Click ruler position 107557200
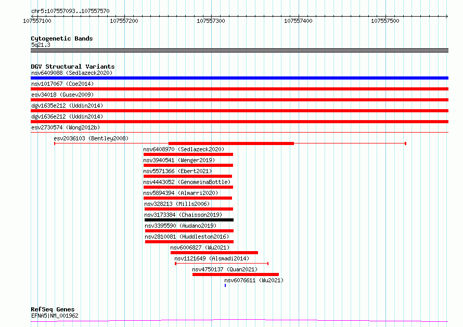The height and width of the screenshot is (327, 463). coord(124,21)
